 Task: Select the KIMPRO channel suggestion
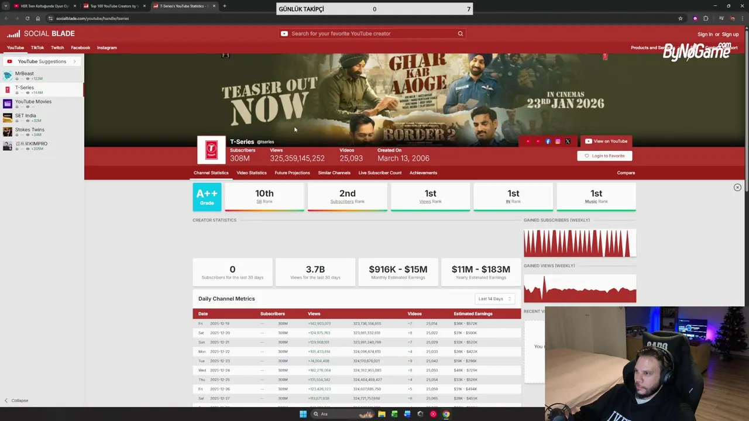[x=42, y=146]
